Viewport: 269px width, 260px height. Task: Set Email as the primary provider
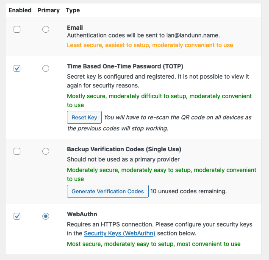pos(46,29)
